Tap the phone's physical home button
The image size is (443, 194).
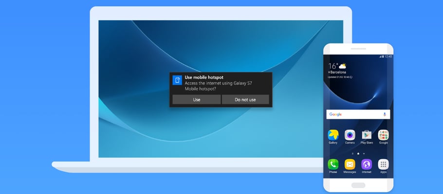point(358,185)
